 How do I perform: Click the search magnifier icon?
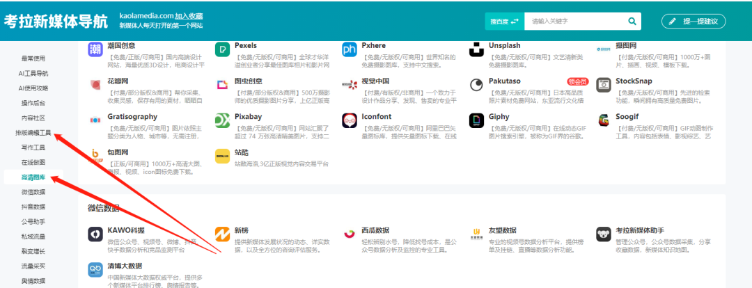[632, 21]
